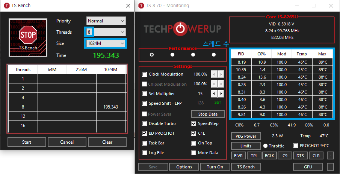Click the CLR button
The width and height of the screenshot is (340, 174).
[316, 155]
